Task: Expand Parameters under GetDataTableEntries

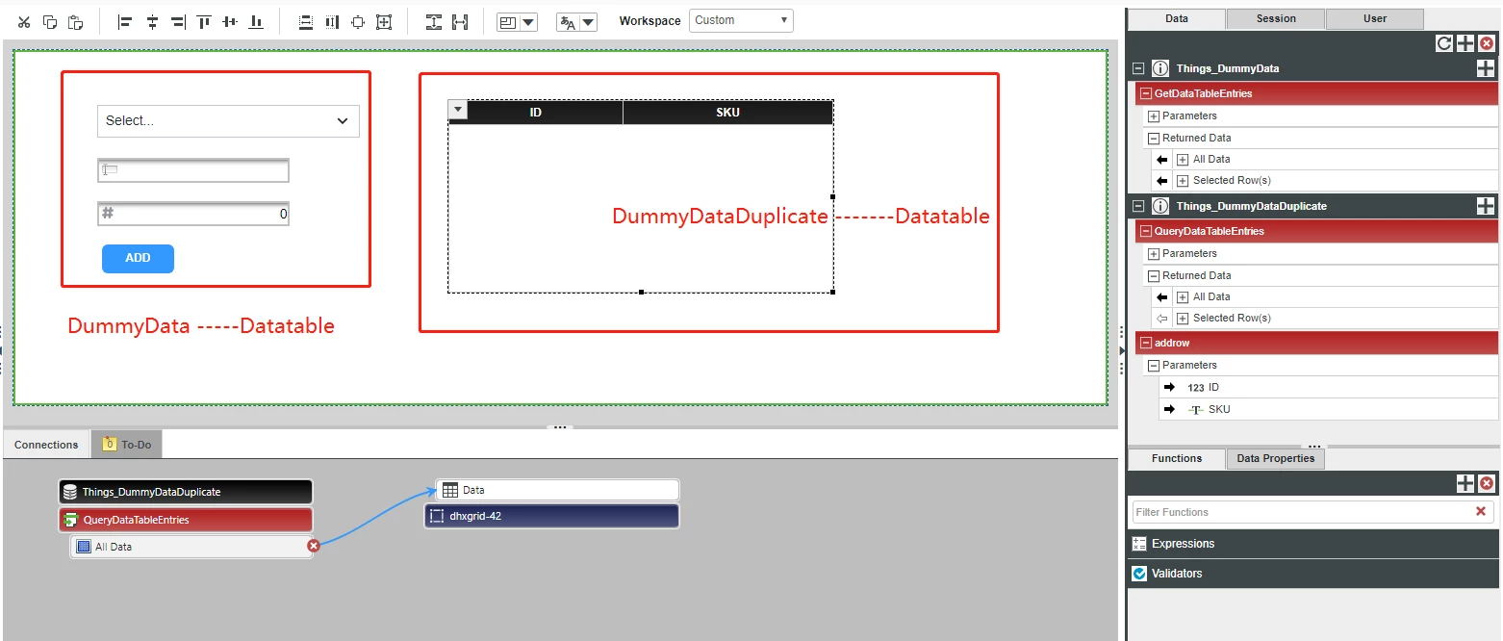Action: pos(1154,116)
